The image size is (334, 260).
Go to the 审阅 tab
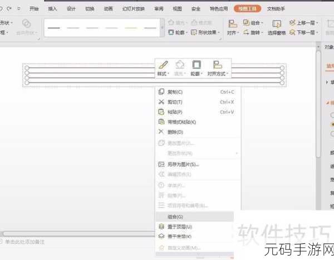pyautogui.click(x=159, y=9)
